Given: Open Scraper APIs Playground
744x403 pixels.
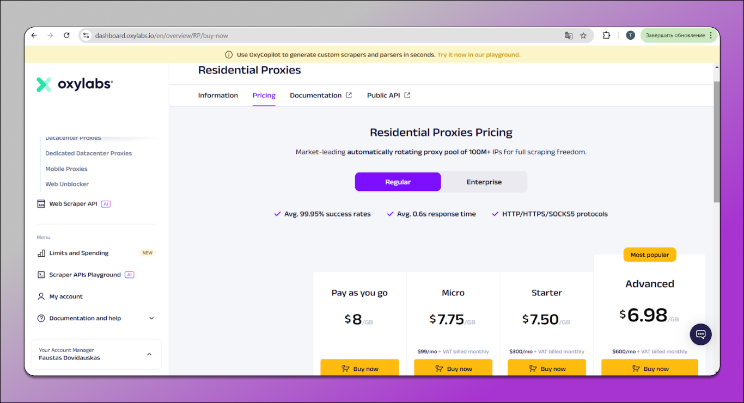Looking at the screenshot, I should click(85, 275).
